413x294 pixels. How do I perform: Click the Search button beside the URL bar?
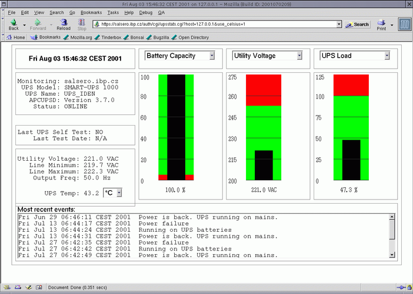click(x=357, y=25)
